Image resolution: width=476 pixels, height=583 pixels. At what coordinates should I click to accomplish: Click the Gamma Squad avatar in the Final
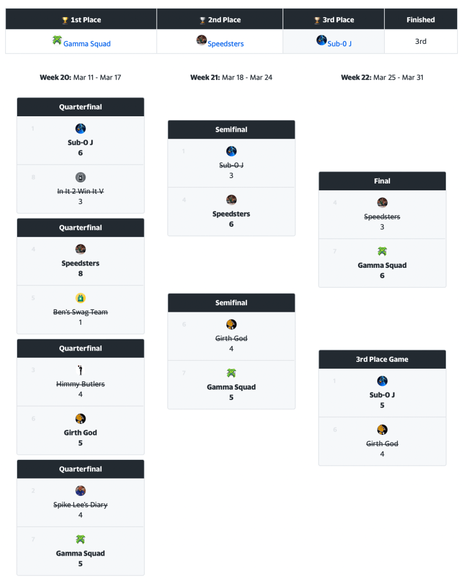tap(382, 251)
